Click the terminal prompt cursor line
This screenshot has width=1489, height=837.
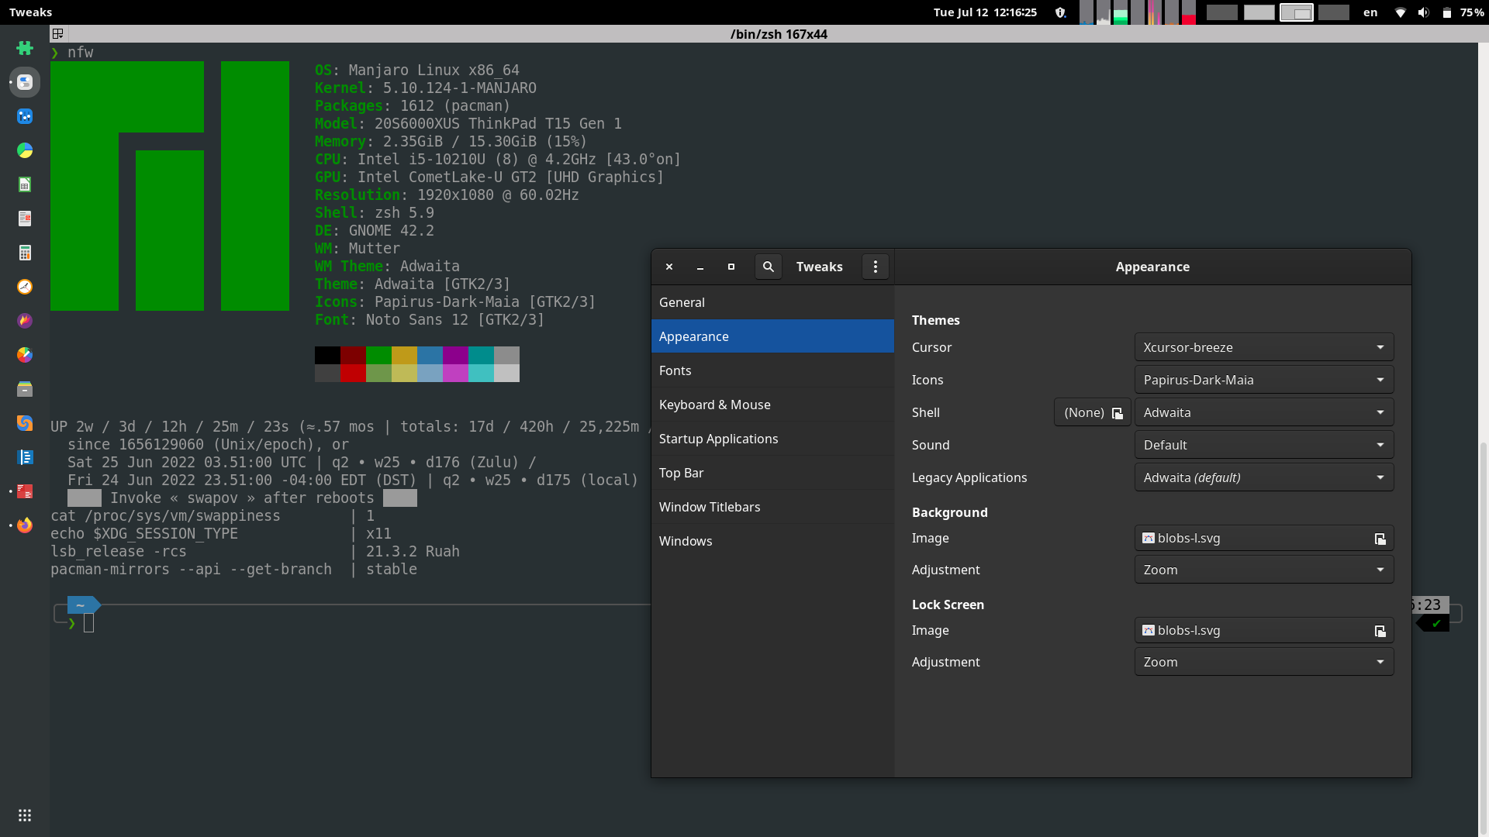point(89,623)
